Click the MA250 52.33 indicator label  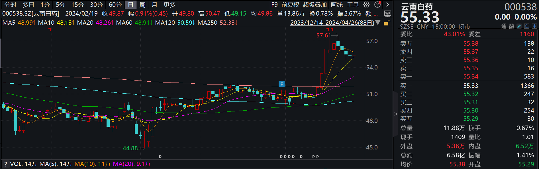pos(218,22)
